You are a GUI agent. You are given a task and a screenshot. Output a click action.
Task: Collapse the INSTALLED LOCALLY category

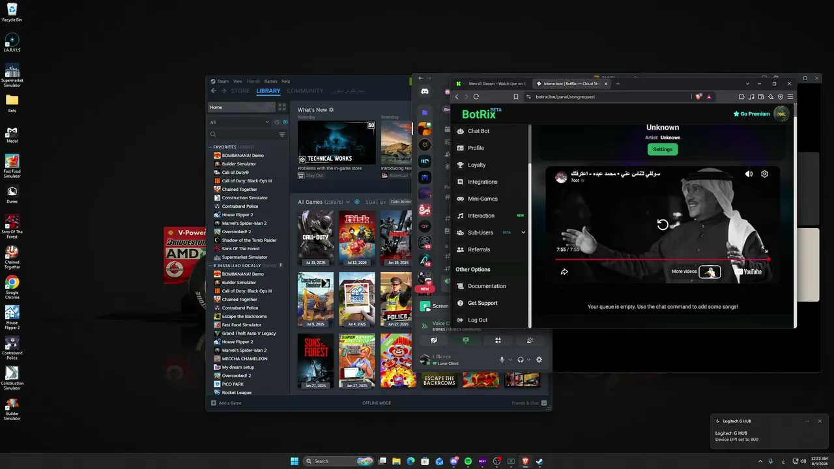pyautogui.click(x=210, y=266)
